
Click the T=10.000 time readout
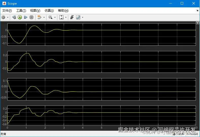pyautogui.click(x=192, y=134)
